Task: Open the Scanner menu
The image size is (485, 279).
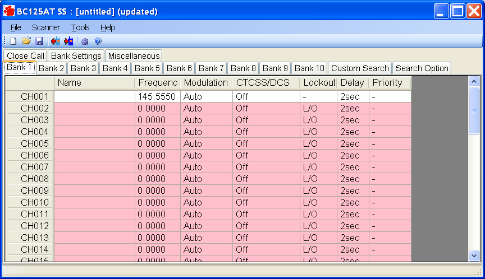Action: [45, 27]
